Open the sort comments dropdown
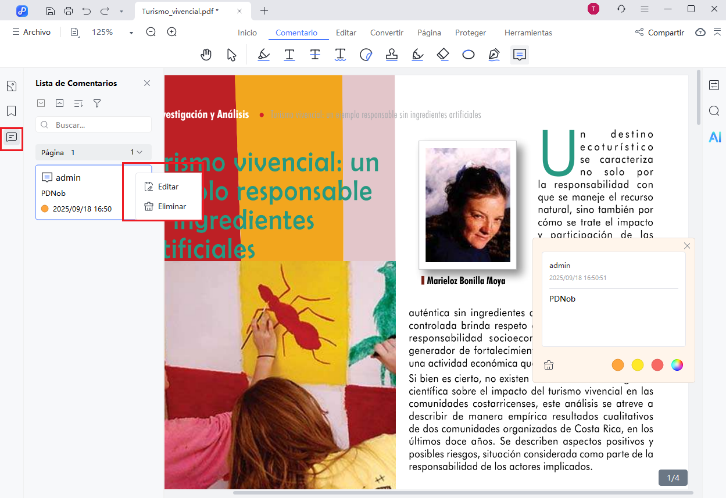 [78, 103]
